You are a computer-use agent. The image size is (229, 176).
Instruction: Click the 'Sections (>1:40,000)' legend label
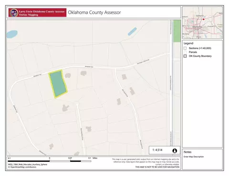(x=200, y=48)
